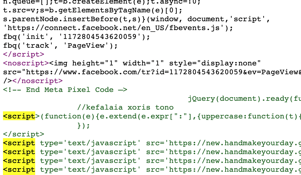Click the closing </noscript> tag
The image size is (301, 175).
(38, 81)
